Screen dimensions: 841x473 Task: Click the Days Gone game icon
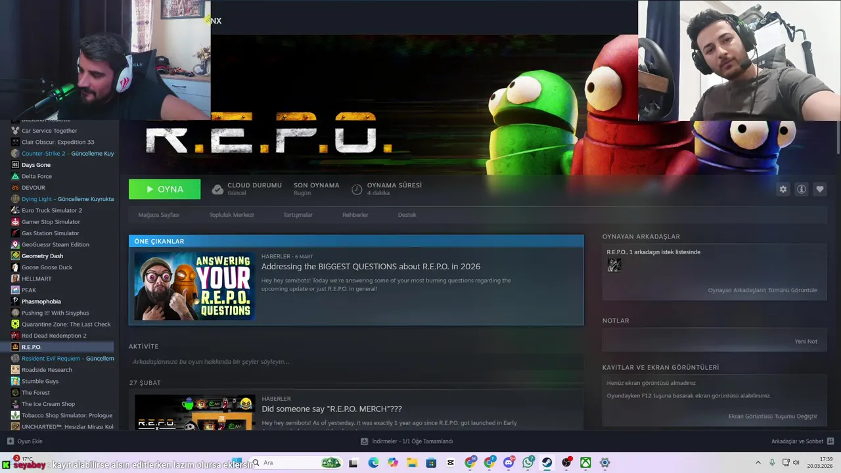point(15,165)
